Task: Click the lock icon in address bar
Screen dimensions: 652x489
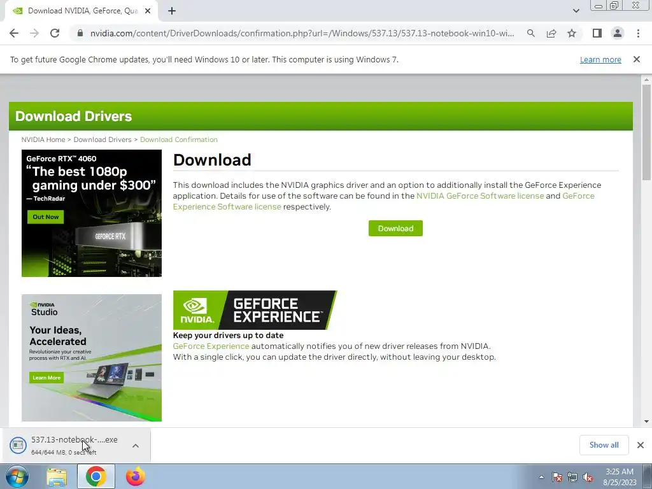Action: pyautogui.click(x=80, y=33)
